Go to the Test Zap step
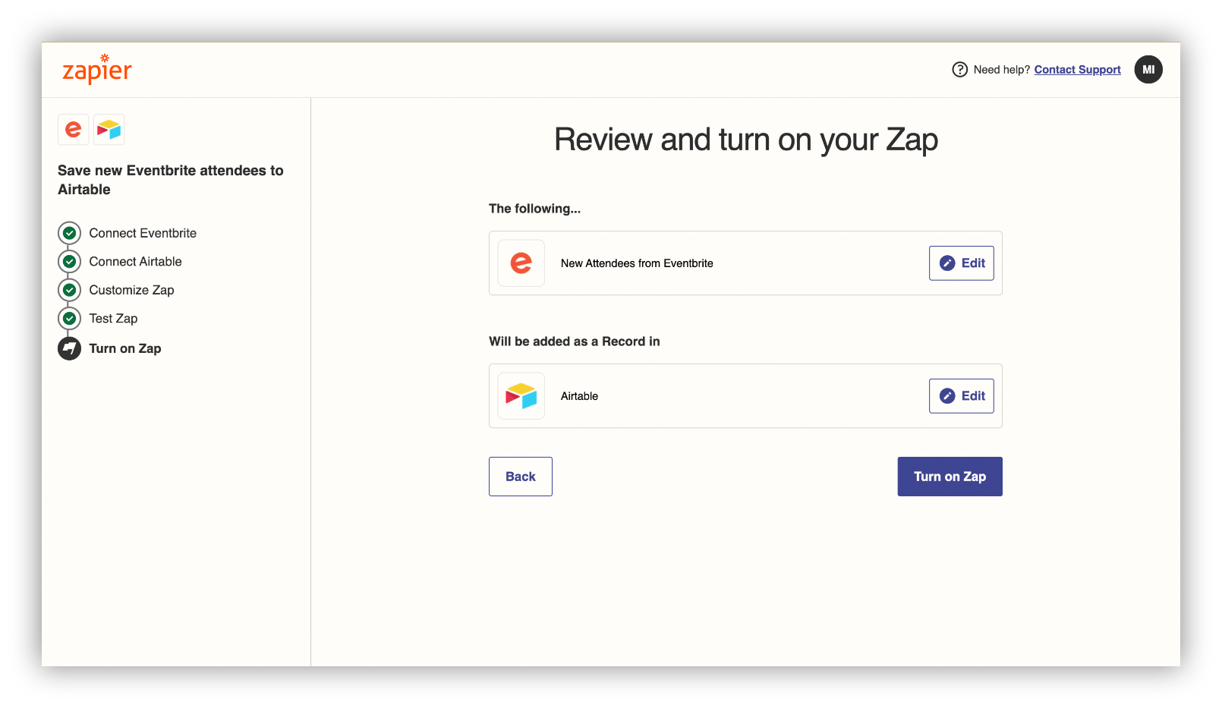This screenshot has height=708, width=1222. (x=113, y=319)
